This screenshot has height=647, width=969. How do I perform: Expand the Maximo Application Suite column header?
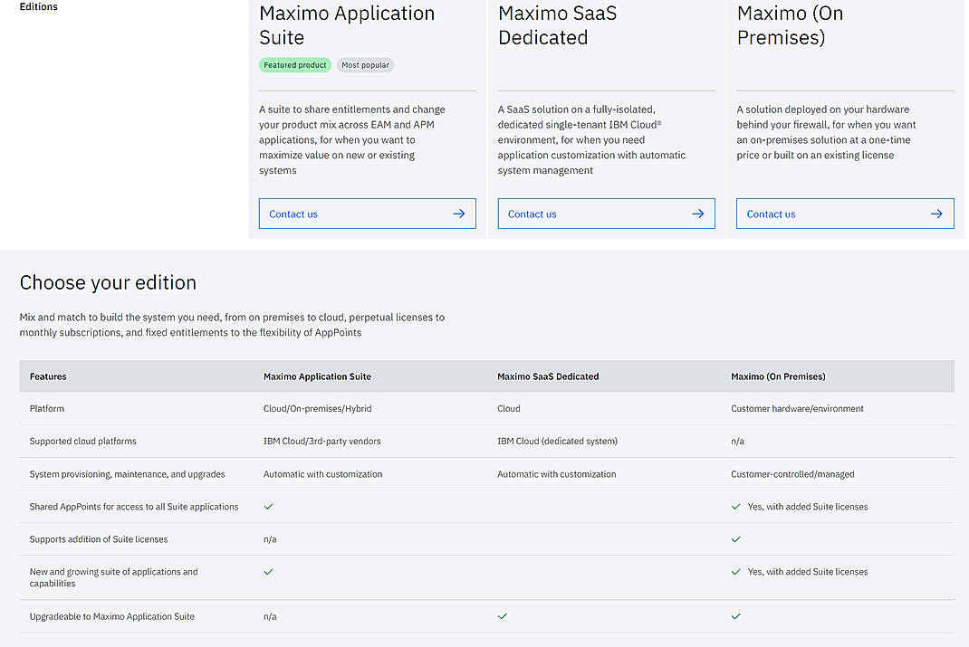tap(318, 376)
